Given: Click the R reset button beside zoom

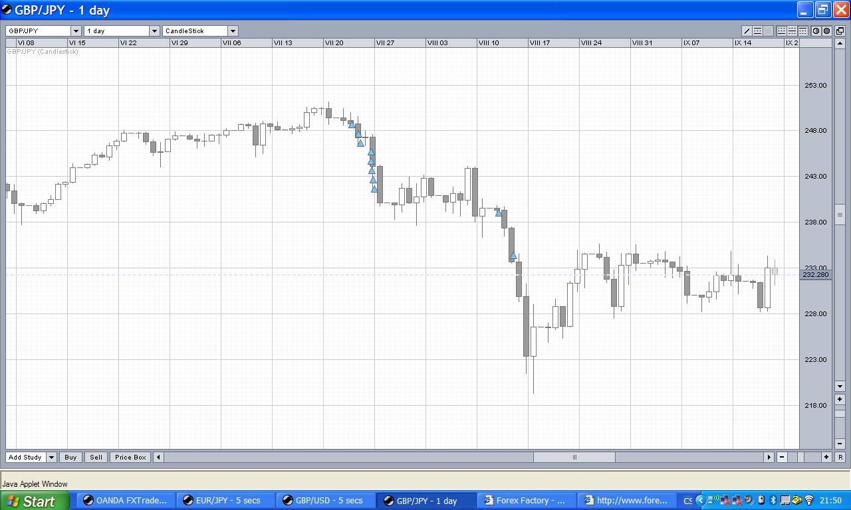Looking at the screenshot, I should [x=840, y=457].
